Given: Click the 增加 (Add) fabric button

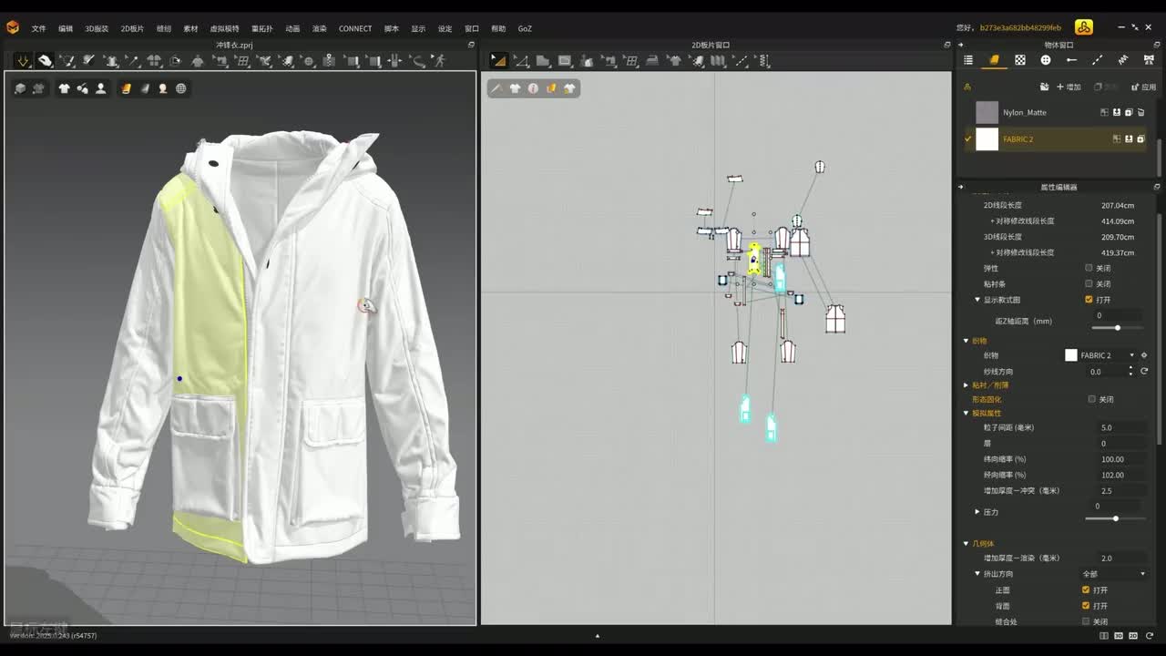Looking at the screenshot, I should 1069,87.
